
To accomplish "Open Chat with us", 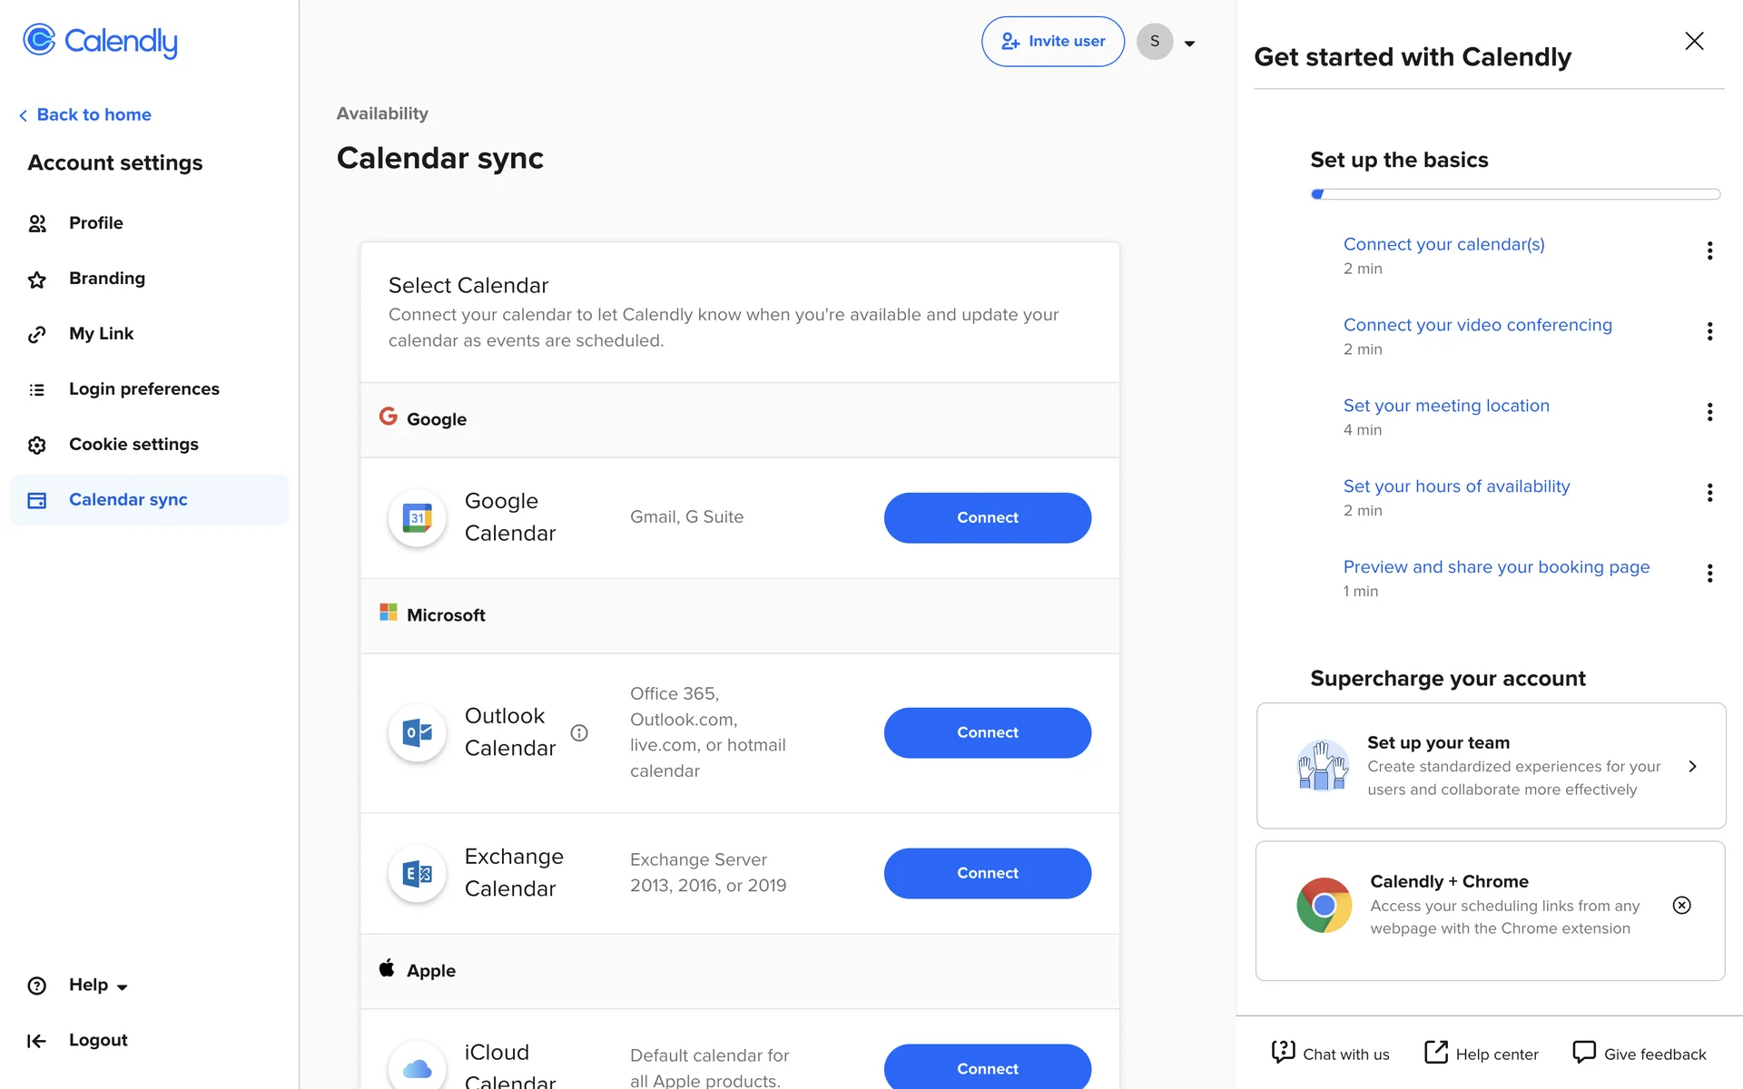I will point(1330,1054).
